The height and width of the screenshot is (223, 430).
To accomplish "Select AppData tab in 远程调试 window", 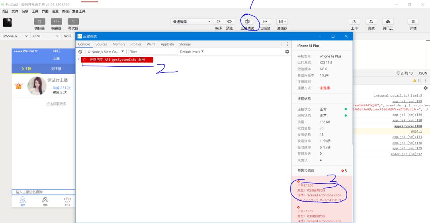I will (x=167, y=44).
